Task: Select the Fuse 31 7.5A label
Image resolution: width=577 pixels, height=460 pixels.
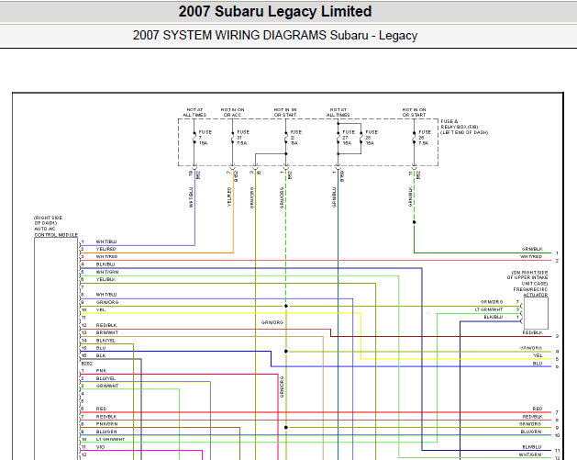Action: [x=243, y=138]
